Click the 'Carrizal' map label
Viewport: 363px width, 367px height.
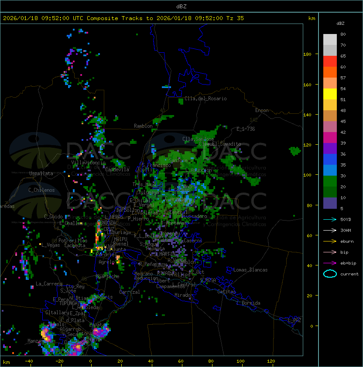tap(130, 292)
